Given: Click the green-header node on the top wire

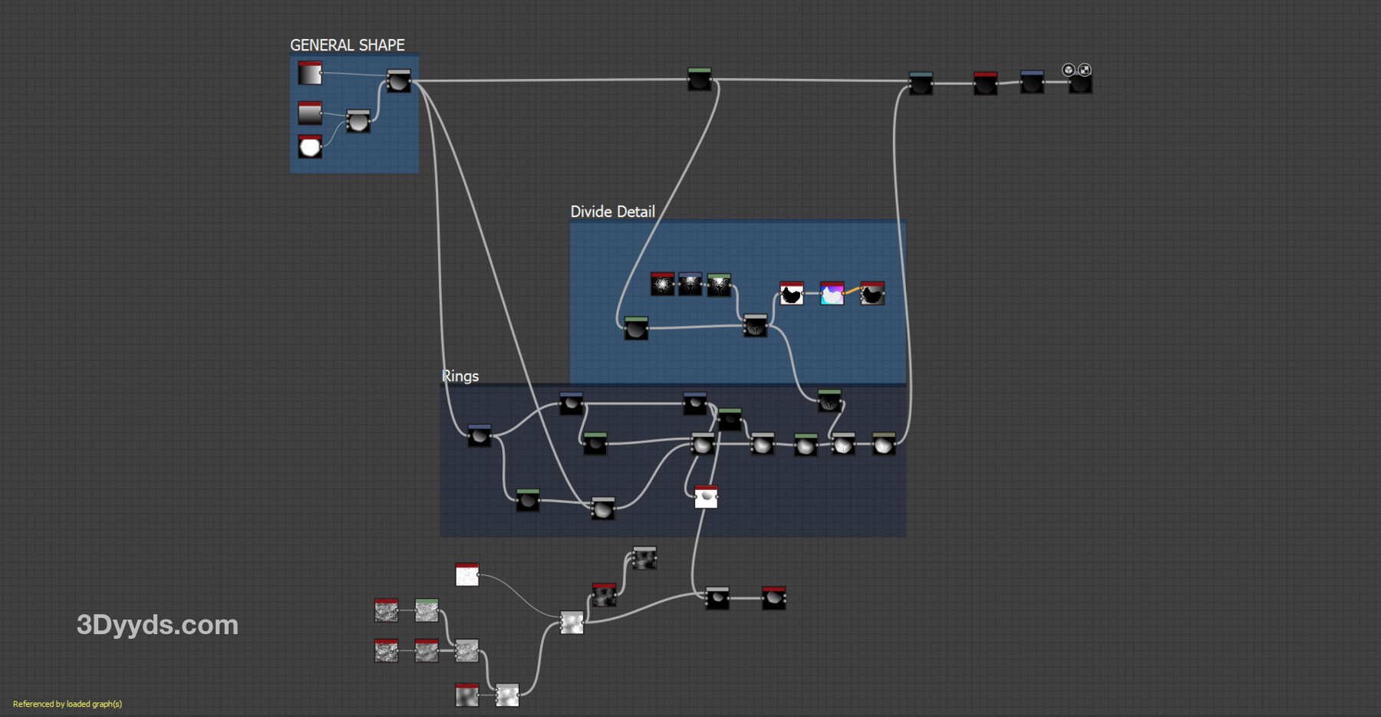Looking at the screenshot, I should [699, 80].
